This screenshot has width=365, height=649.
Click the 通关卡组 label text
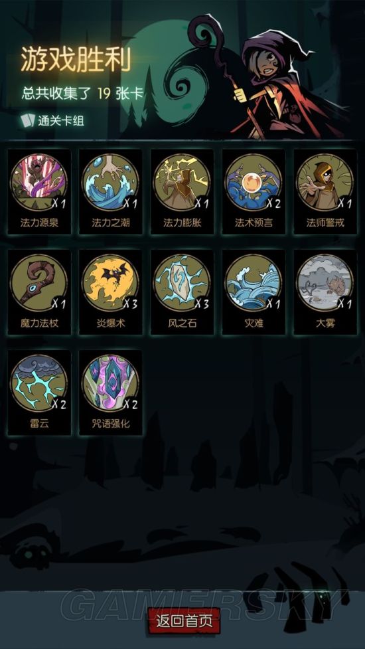(61, 121)
